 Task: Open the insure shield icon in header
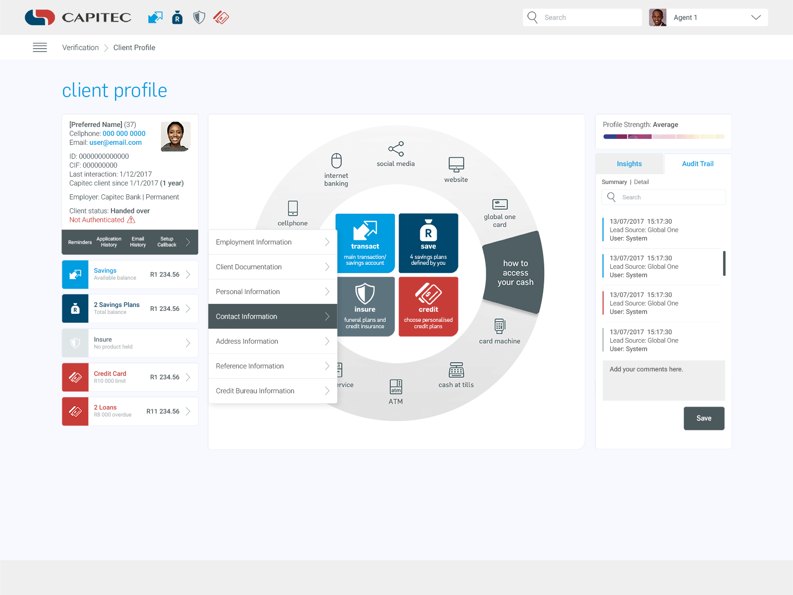click(199, 18)
